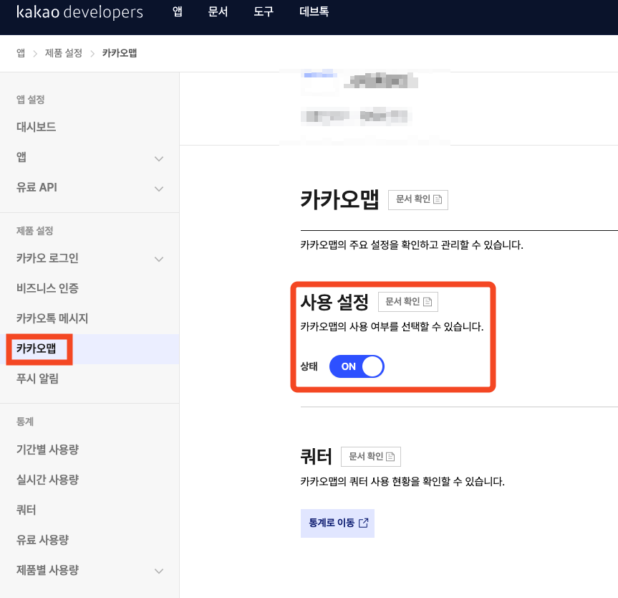
Task: Click the document icon in 쿼터 문서 확인
Action: pyautogui.click(x=390, y=457)
